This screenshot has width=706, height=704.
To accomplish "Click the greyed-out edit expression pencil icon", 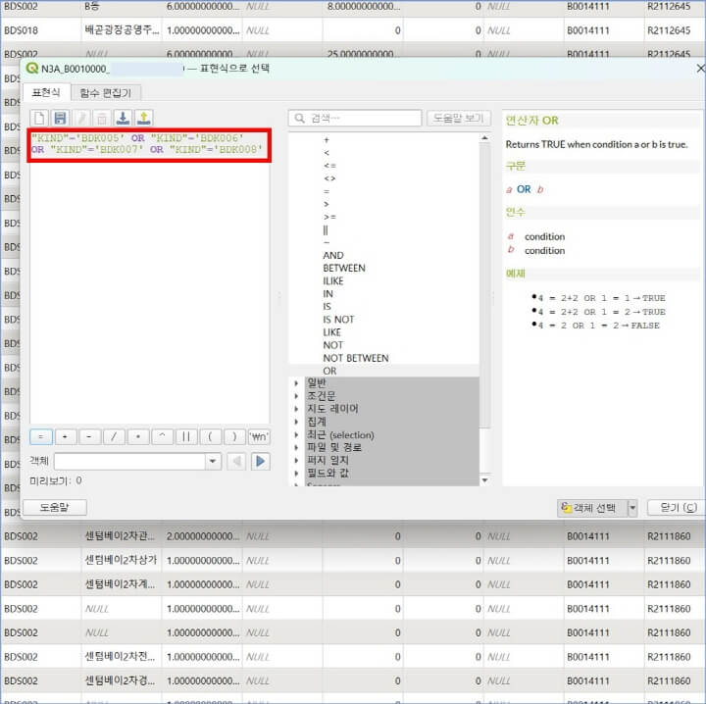I will click(x=81, y=118).
